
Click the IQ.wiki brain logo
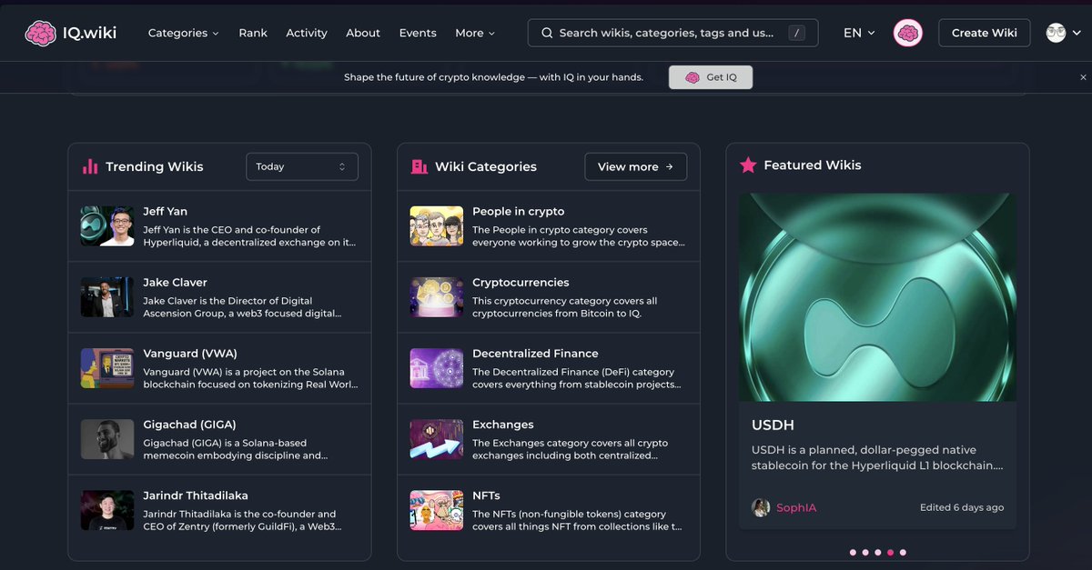(x=40, y=33)
